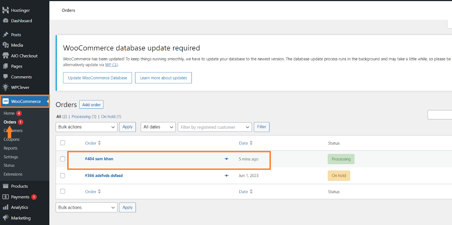Sort by Order arrows in table header

[99, 143]
